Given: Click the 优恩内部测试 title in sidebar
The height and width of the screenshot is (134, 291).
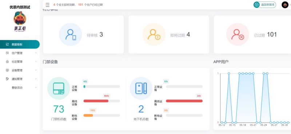Looking at the screenshot, I should click(x=20, y=7).
